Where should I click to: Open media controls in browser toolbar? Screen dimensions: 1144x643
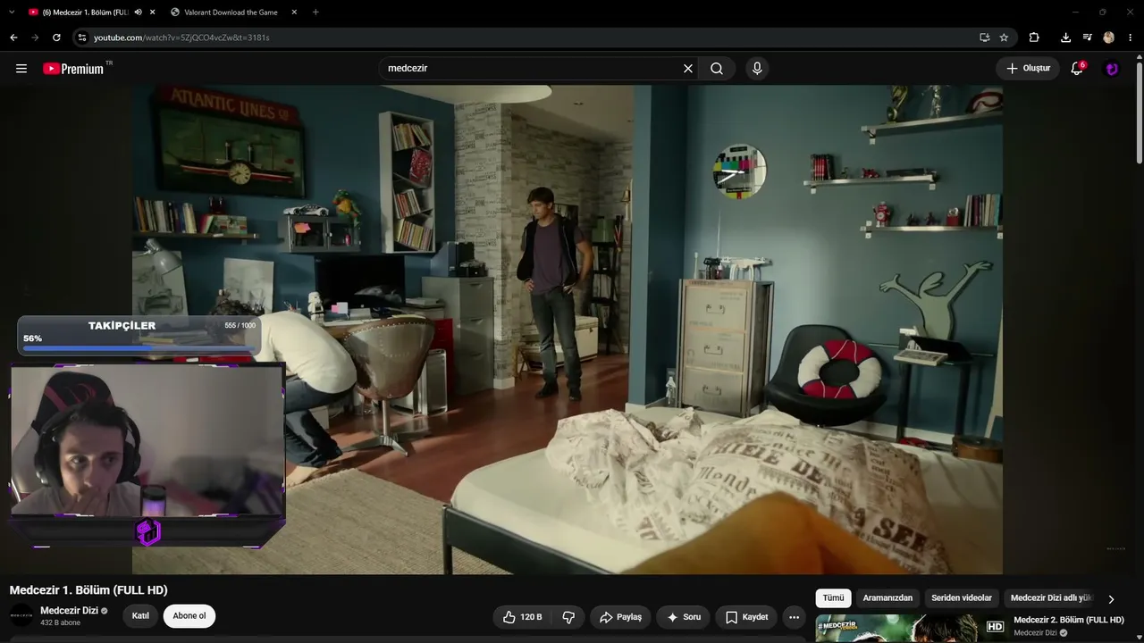[1087, 38]
